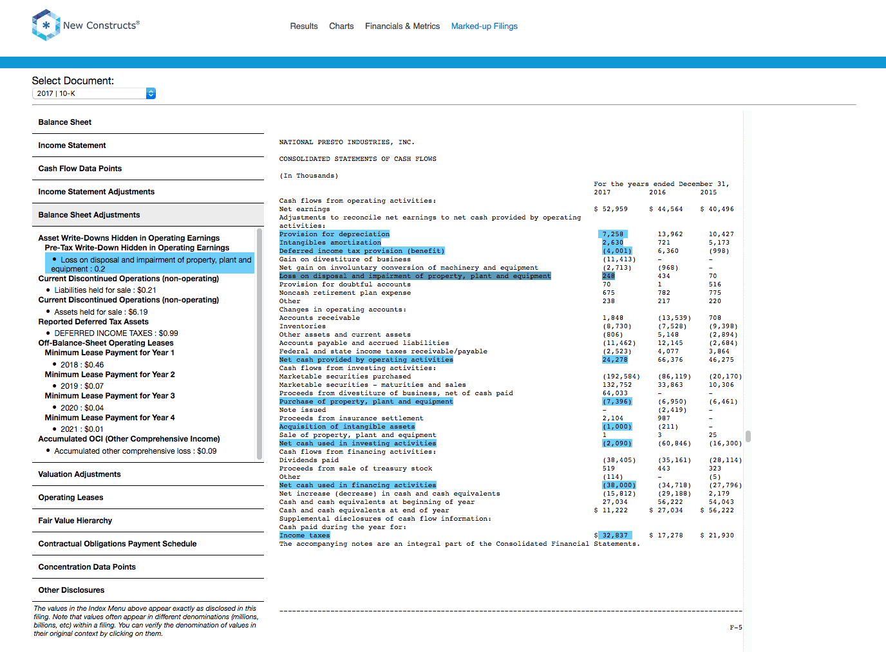
Task: Click Accumulated OCI (Other Comprehensive Income) heading
Action: [x=129, y=439]
